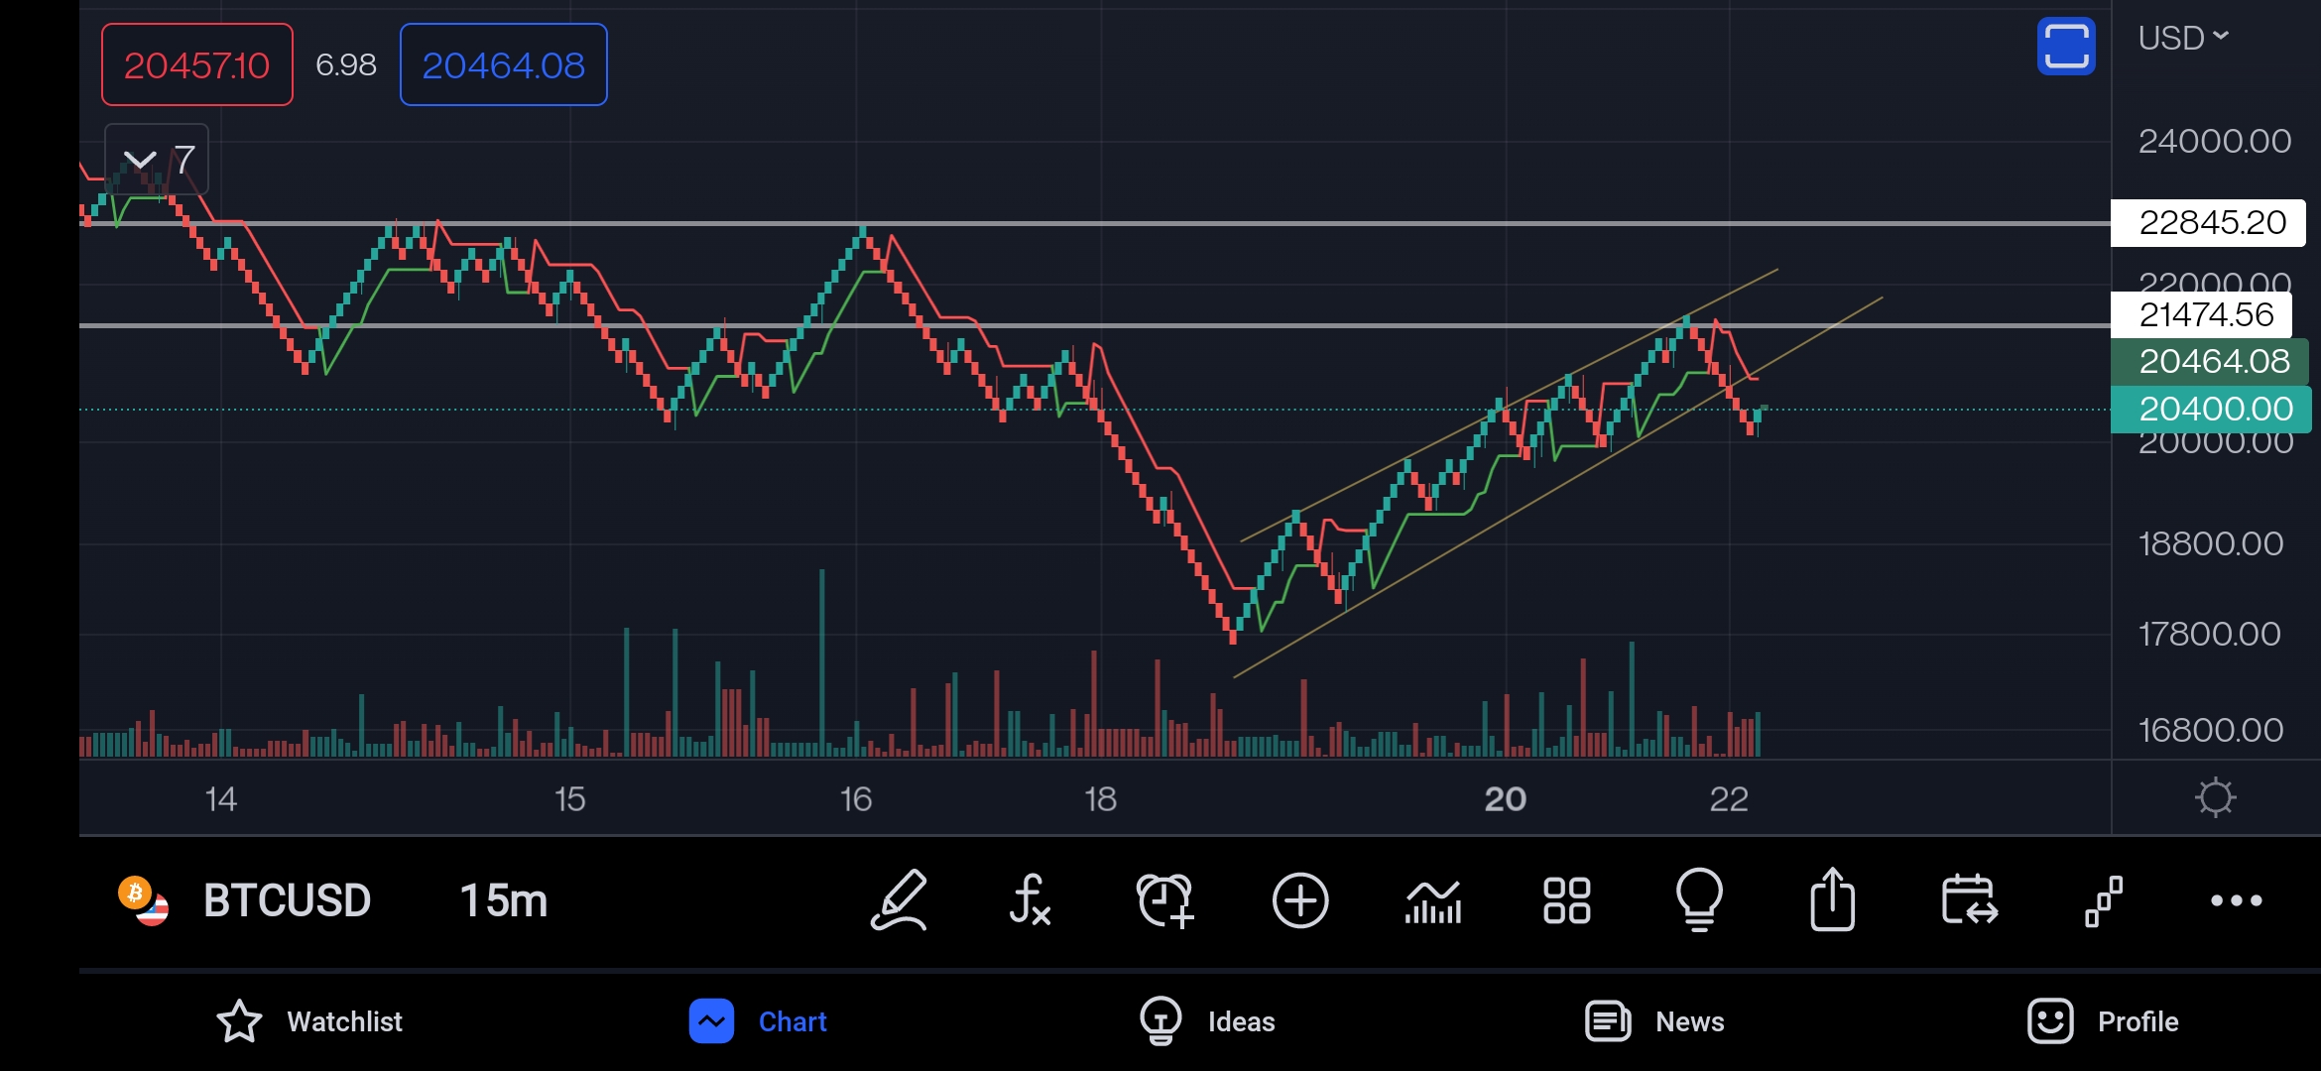Open chart settings gear near price scale
The width and height of the screenshot is (2321, 1071).
[2215, 797]
